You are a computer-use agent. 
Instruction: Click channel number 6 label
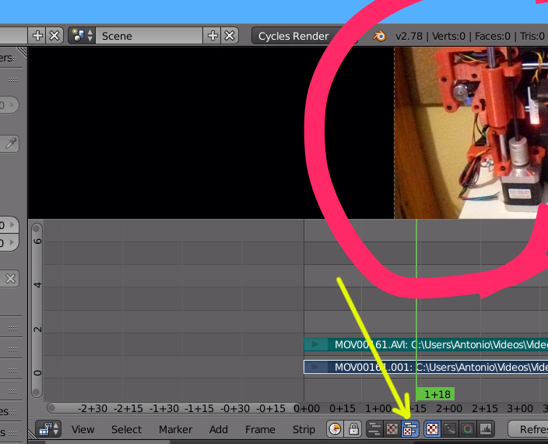tap(37, 241)
